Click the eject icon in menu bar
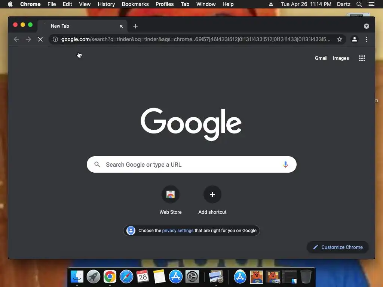 pos(271,4)
